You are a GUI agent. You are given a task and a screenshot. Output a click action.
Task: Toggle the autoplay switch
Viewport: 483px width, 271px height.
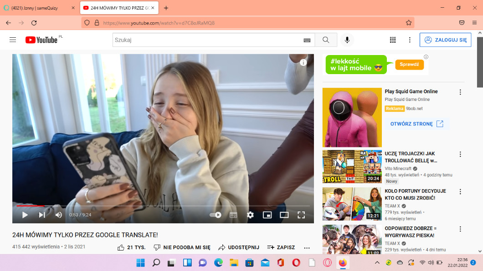coord(215,215)
